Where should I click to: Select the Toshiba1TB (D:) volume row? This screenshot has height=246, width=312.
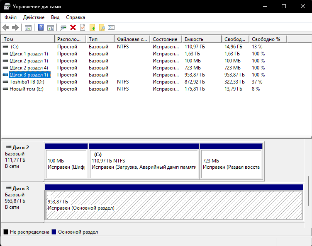pos(27,82)
